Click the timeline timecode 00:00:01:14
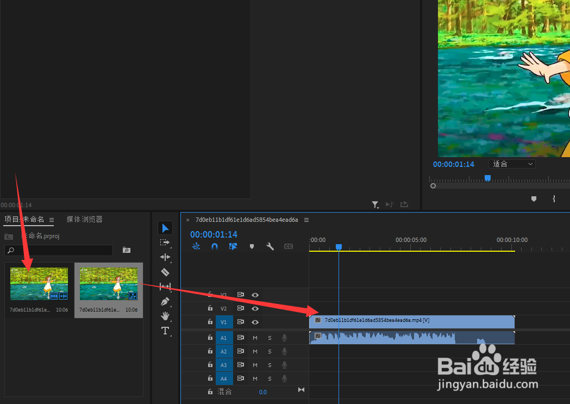This screenshot has width=570, height=404. 214,234
